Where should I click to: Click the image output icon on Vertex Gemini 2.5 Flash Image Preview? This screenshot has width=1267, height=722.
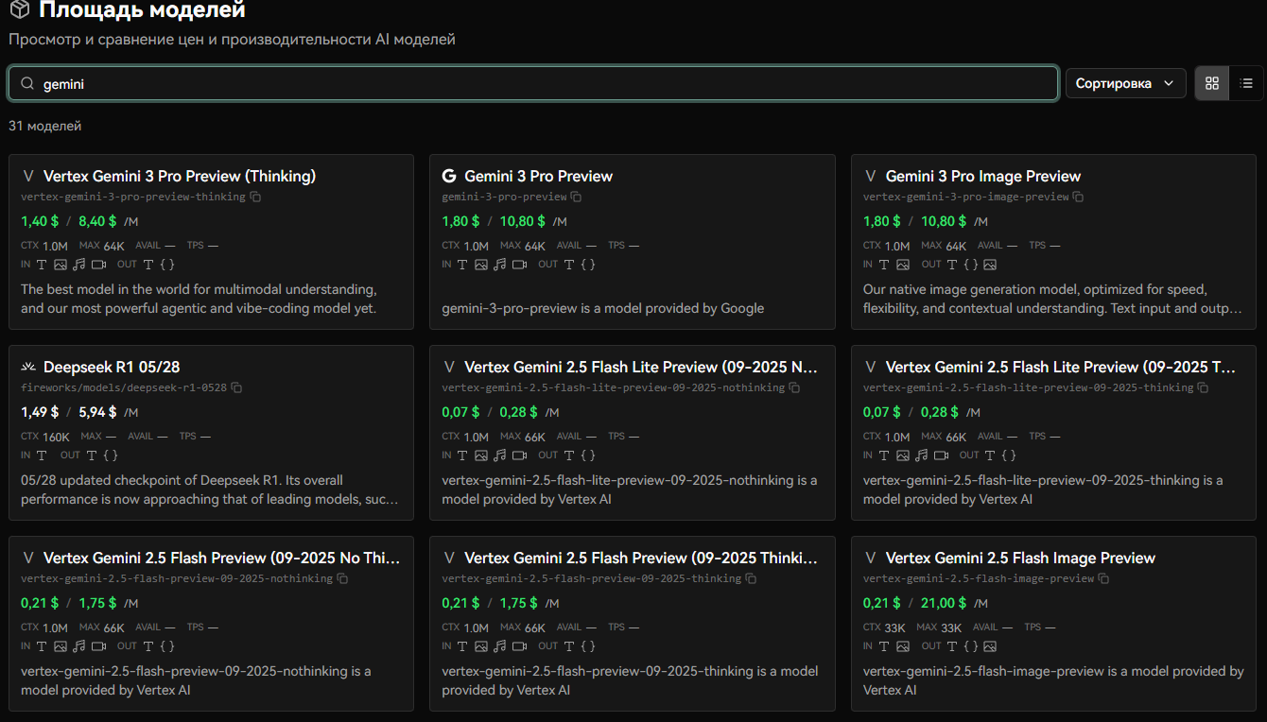pyautogui.click(x=990, y=646)
